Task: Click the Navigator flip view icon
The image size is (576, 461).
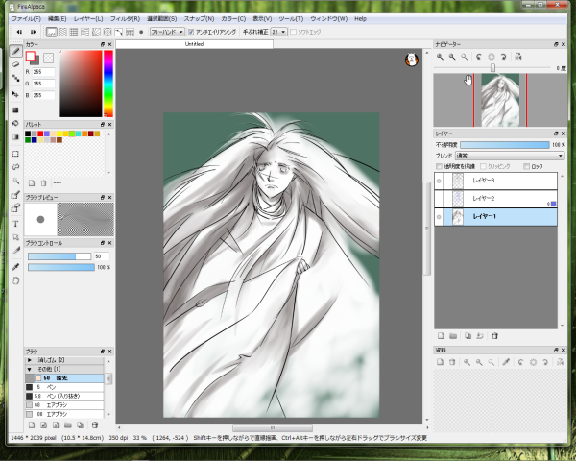Action: [518, 57]
